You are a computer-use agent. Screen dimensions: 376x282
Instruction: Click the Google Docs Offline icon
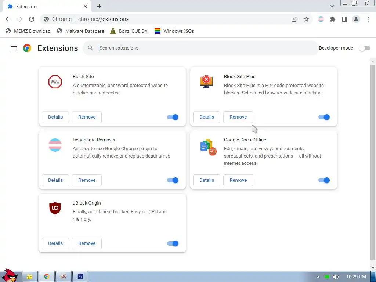coord(208,147)
